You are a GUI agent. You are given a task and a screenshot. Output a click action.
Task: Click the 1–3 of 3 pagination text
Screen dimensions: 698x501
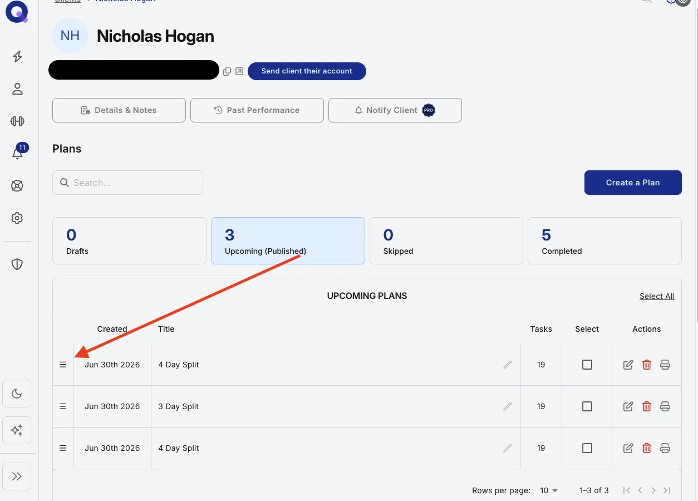click(594, 490)
